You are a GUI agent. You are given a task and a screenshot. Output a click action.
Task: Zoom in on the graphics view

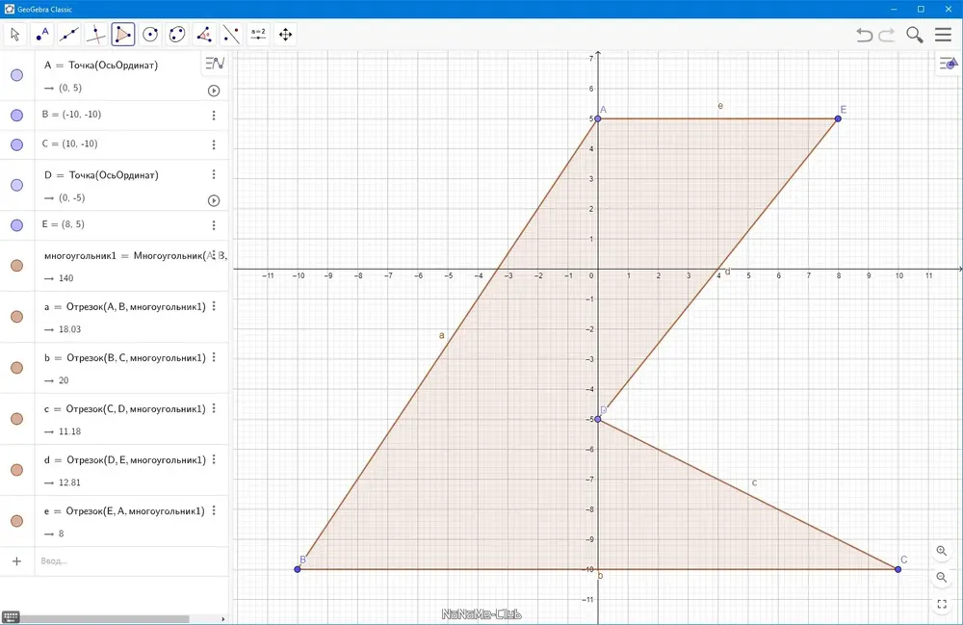(x=942, y=551)
